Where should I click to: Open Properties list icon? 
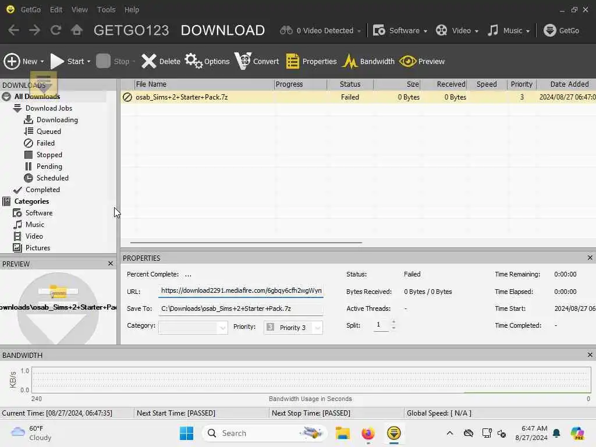pyautogui.click(x=292, y=61)
